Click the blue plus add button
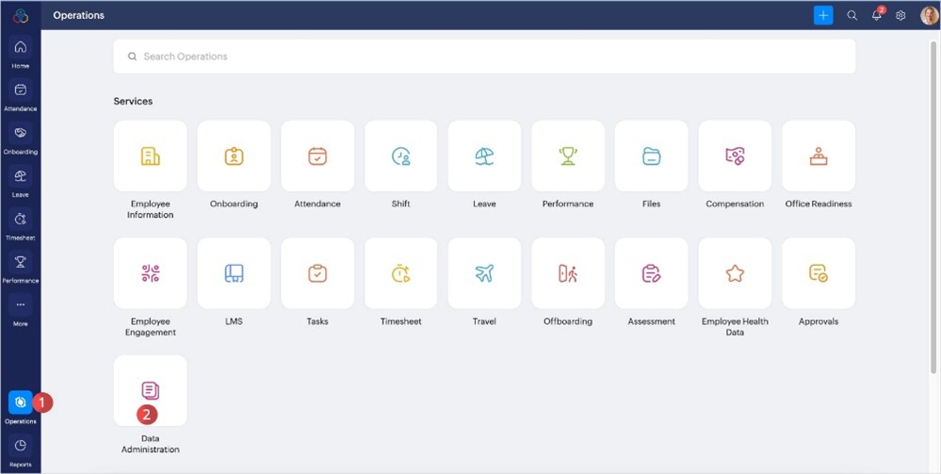This screenshot has height=474, width=941. [823, 15]
